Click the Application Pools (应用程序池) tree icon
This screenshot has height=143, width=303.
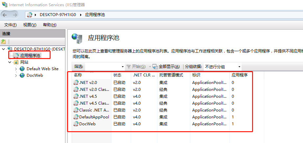tap(16, 56)
